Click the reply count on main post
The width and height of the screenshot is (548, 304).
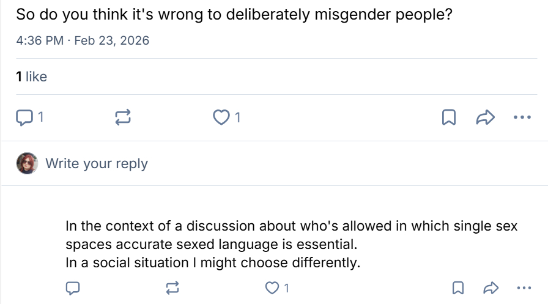point(40,117)
